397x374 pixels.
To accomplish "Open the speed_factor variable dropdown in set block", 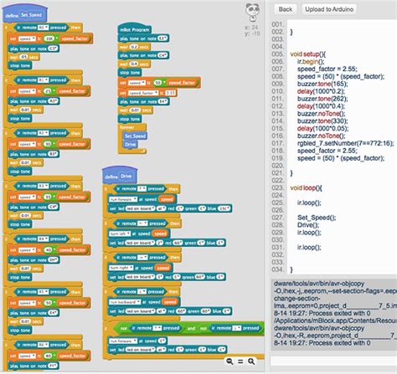I will tap(143, 93).
